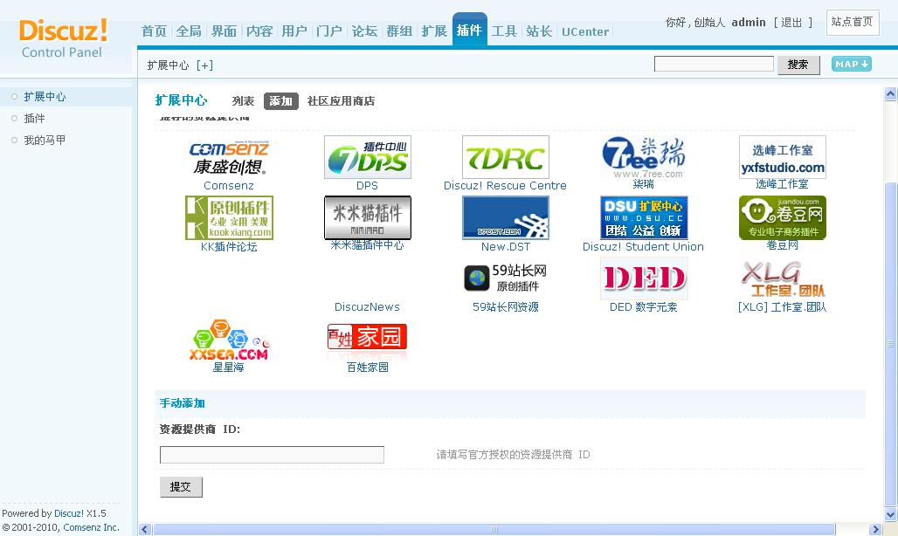Open the DiscuzNews link

pos(367,307)
